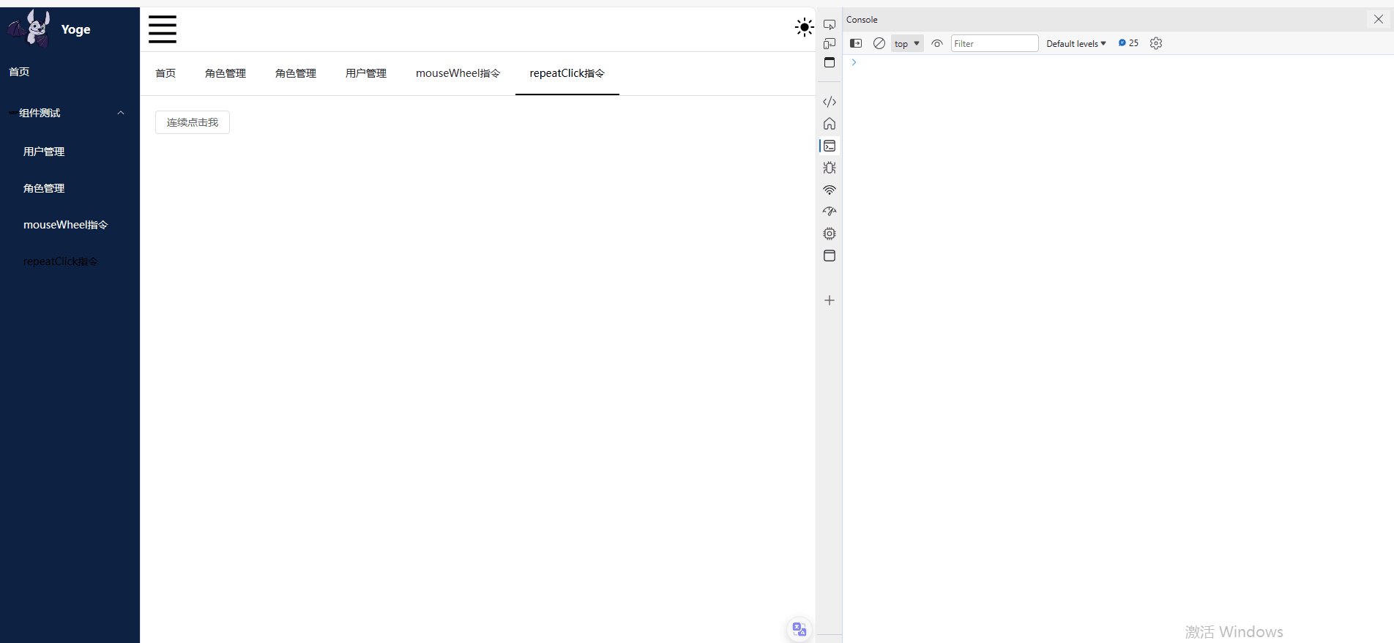Switch to the first 角色管理 tab
Viewport: 1394px width, 643px height.
pyautogui.click(x=225, y=73)
